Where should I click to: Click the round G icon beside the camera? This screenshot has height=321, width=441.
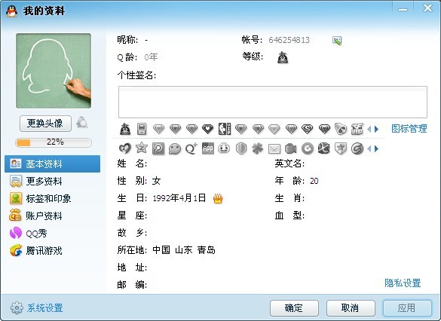click(x=308, y=148)
